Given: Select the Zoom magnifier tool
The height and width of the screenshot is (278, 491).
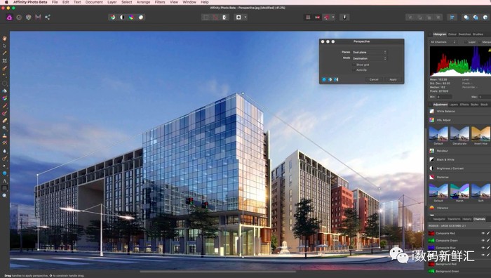Looking at the screenshot, I should tap(4, 196).
